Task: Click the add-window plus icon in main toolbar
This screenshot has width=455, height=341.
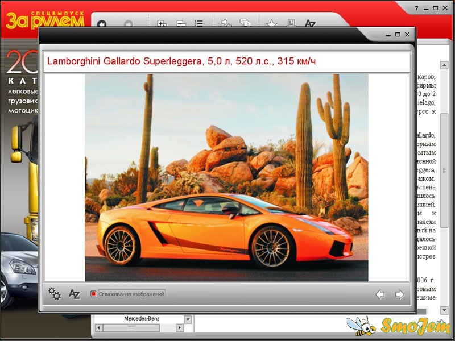Action: coord(162,23)
